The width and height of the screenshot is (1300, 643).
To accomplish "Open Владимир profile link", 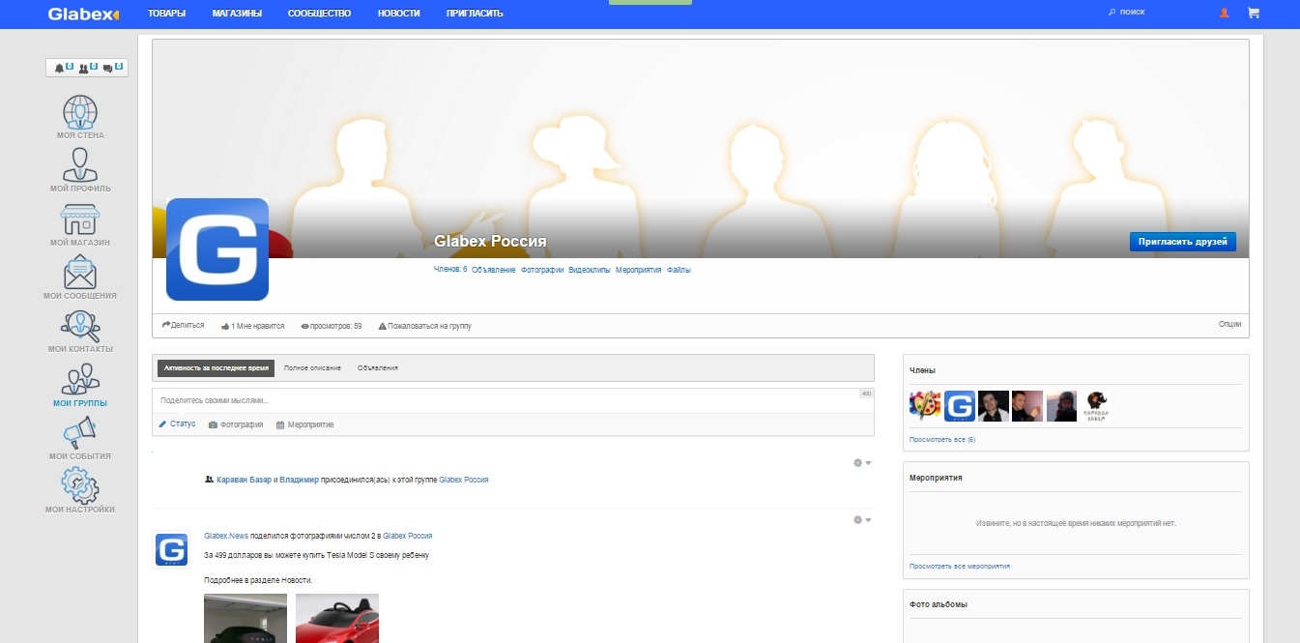I will (x=299, y=479).
